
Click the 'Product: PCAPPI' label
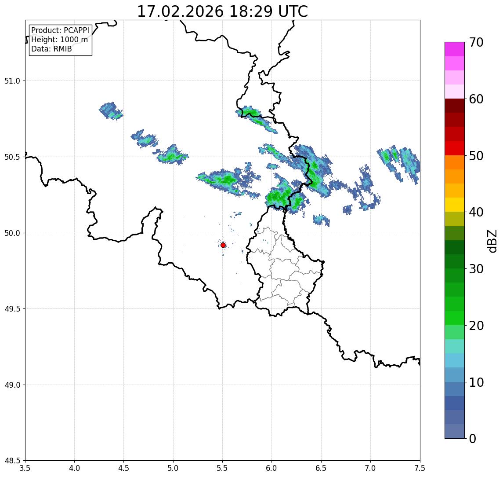[60, 30]
